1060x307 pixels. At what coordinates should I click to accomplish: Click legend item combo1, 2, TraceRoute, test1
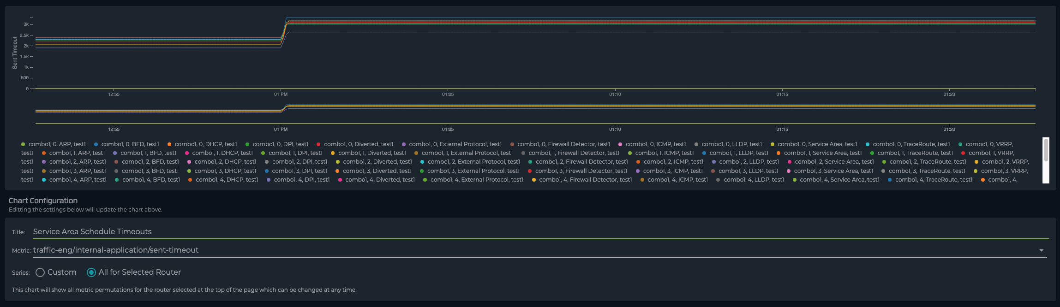(x=924, y=162)
